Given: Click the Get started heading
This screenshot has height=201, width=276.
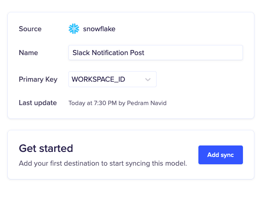Looking at the screenshot, I should pos(46,148).
